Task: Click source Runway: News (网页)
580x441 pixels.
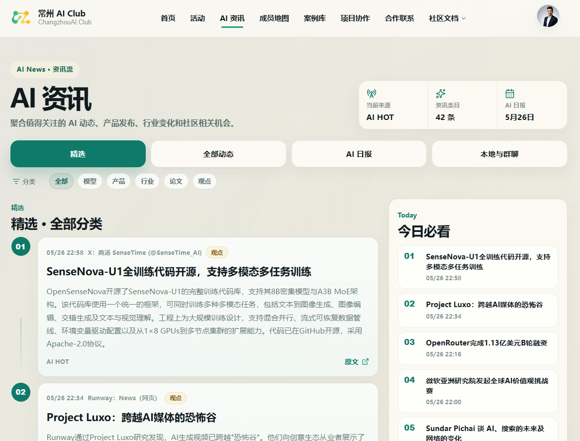Action: [x=122, y=398]
